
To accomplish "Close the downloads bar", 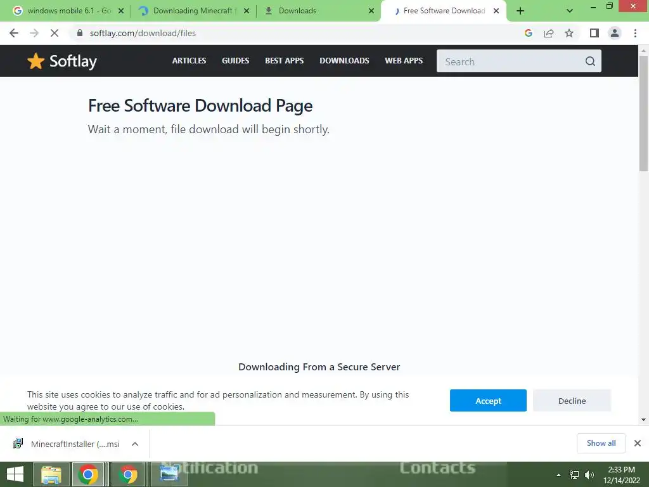I will point(638,443).
